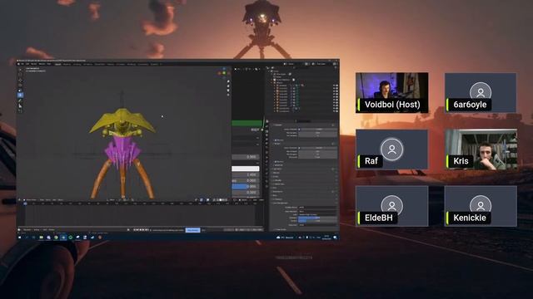
Task: Select Kris webcam video tile
Action: (481, 149)
